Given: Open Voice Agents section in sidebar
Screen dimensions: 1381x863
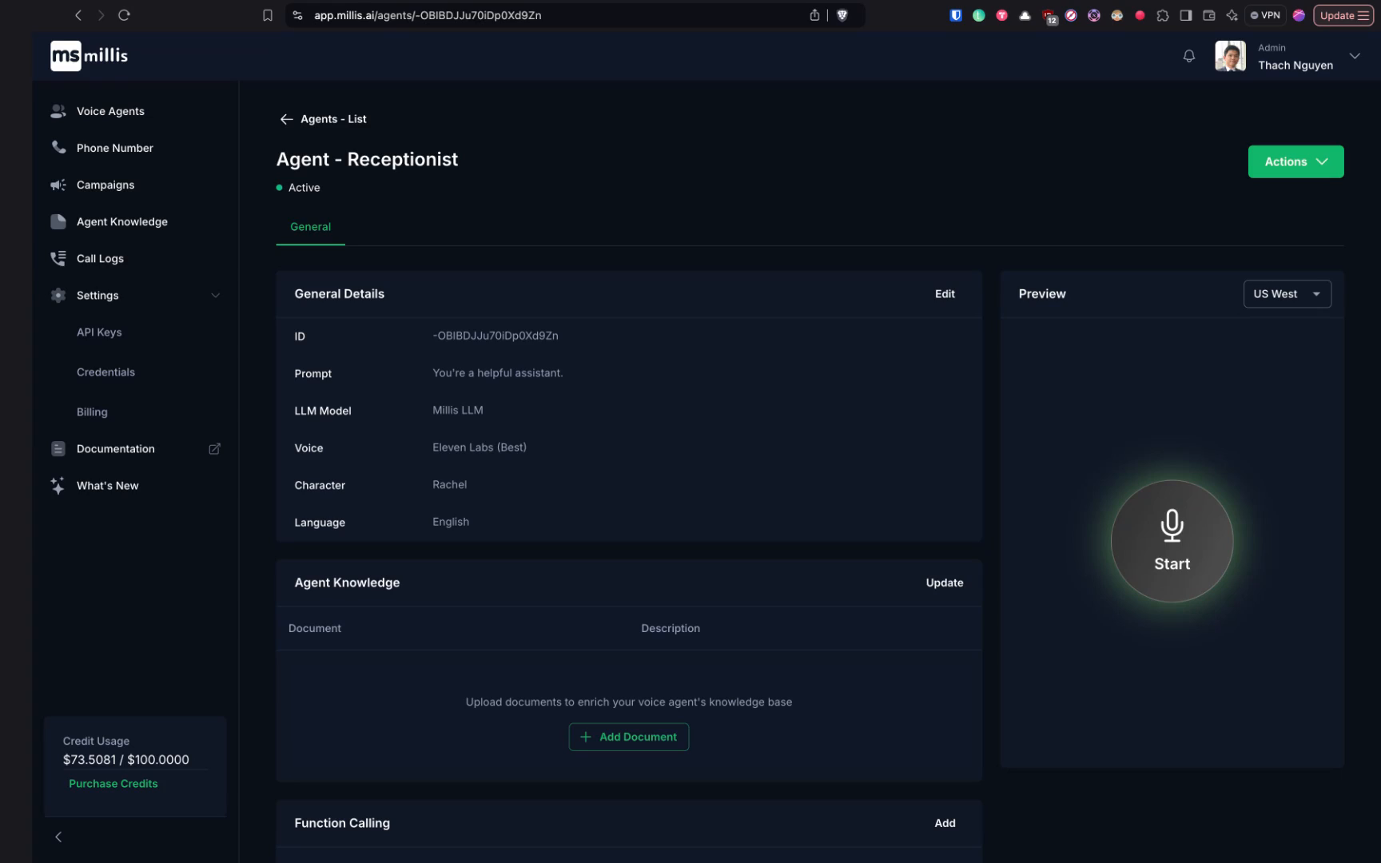Looking at the screenshot, I should point(109,111).
